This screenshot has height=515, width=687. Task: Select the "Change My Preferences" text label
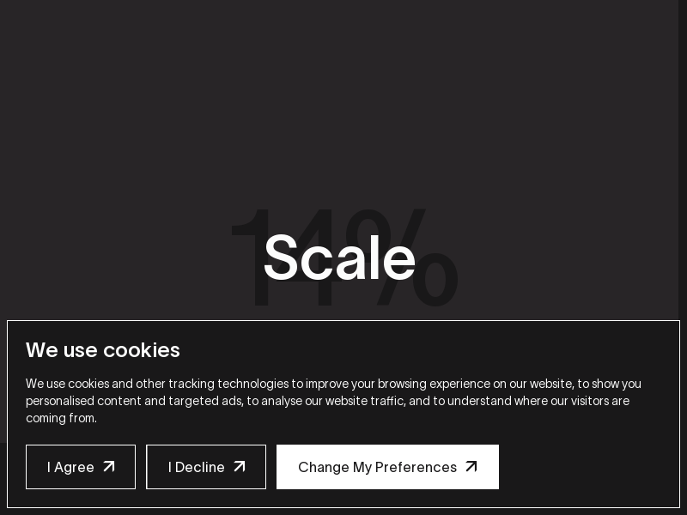(x=377, y=467)
